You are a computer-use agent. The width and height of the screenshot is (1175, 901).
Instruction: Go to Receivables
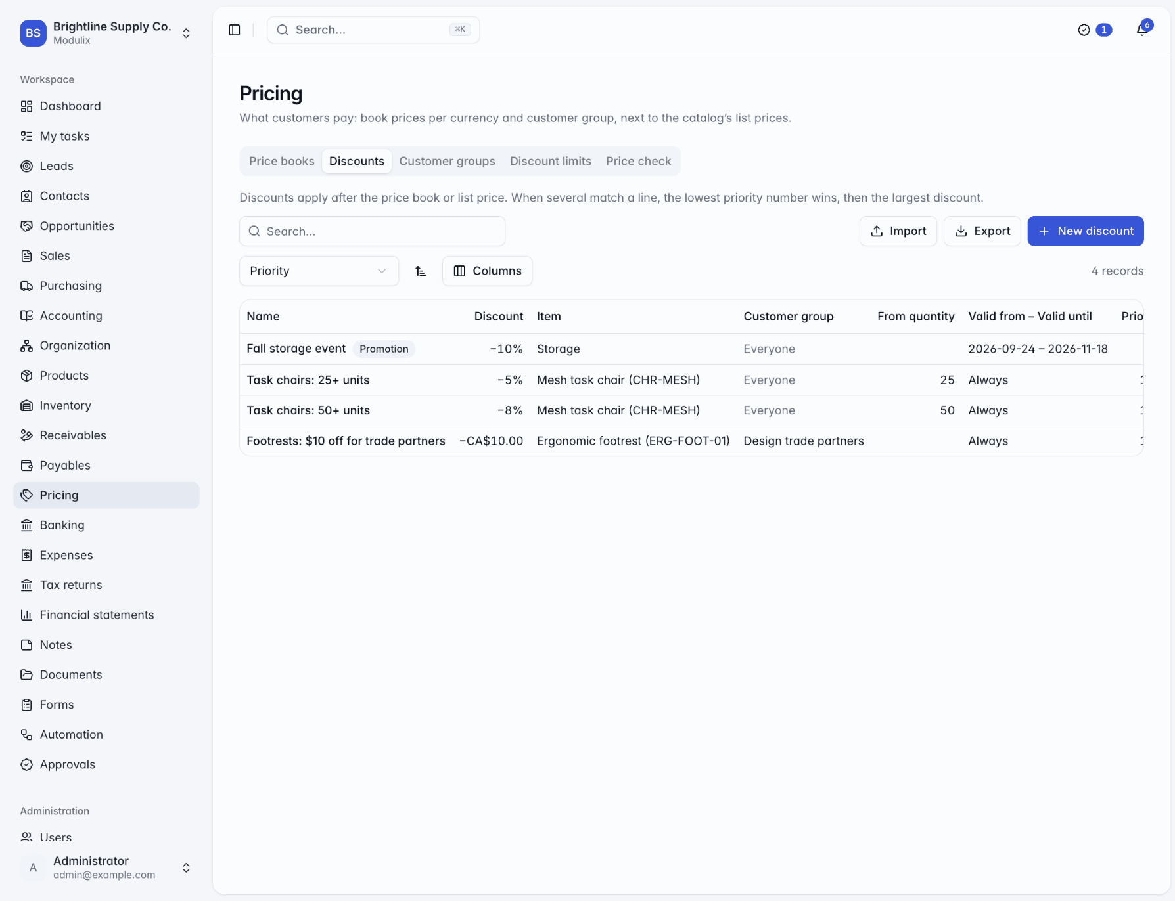106,435
